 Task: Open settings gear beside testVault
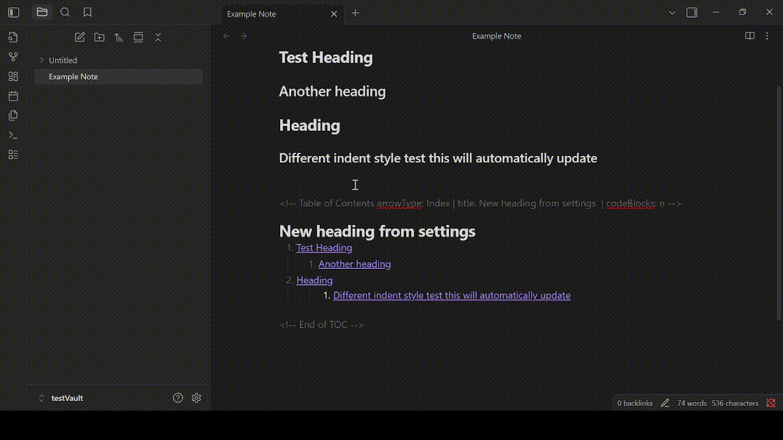point(196,398)
